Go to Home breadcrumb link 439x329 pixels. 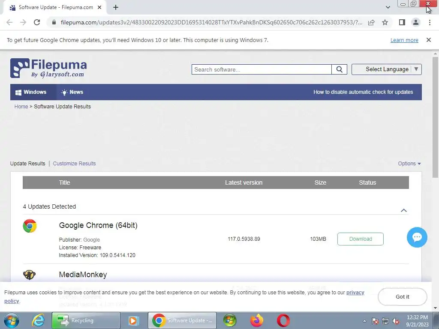[x=21, y=107]
